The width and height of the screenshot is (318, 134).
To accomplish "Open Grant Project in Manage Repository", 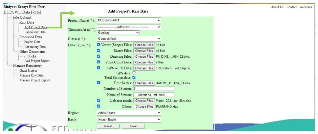I will 28,71.
